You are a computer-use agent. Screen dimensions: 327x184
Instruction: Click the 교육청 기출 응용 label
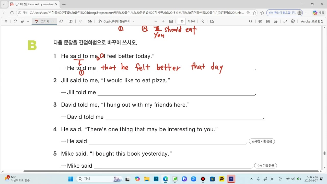262,141
